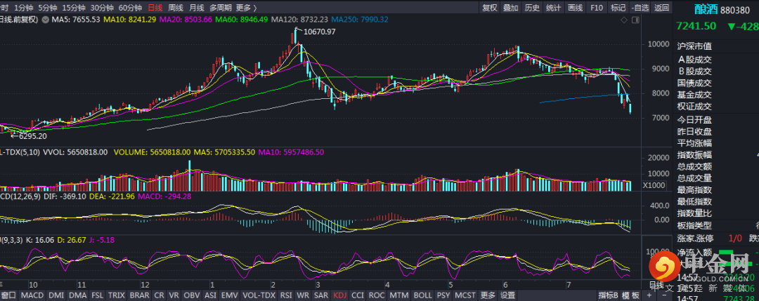Open indicator 设置 settings at bottom
This screenshot has width=759, height=301.
[x=507, y=295]
